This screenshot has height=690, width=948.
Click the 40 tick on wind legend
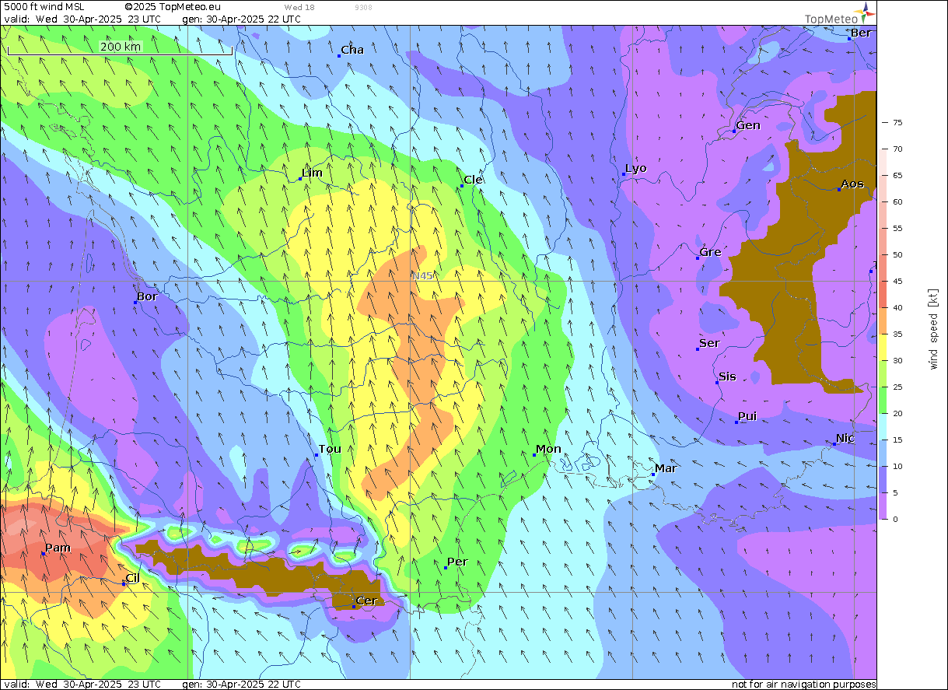897,307
